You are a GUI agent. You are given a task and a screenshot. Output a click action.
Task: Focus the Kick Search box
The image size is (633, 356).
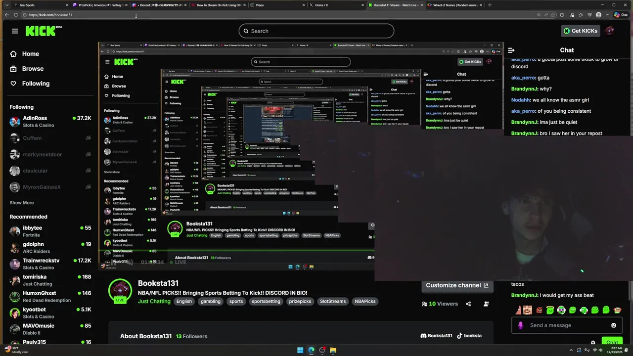tap(316, 31)
